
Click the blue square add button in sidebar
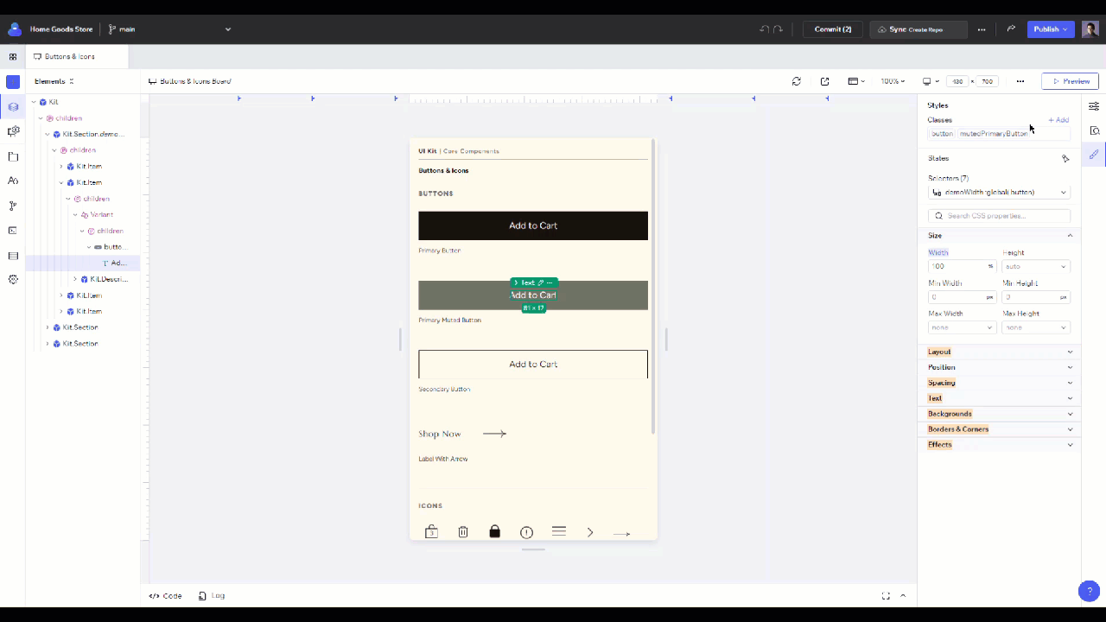point(13,82)
